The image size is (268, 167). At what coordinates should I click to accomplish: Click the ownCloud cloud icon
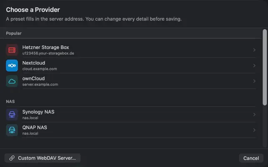click(12, 81)
